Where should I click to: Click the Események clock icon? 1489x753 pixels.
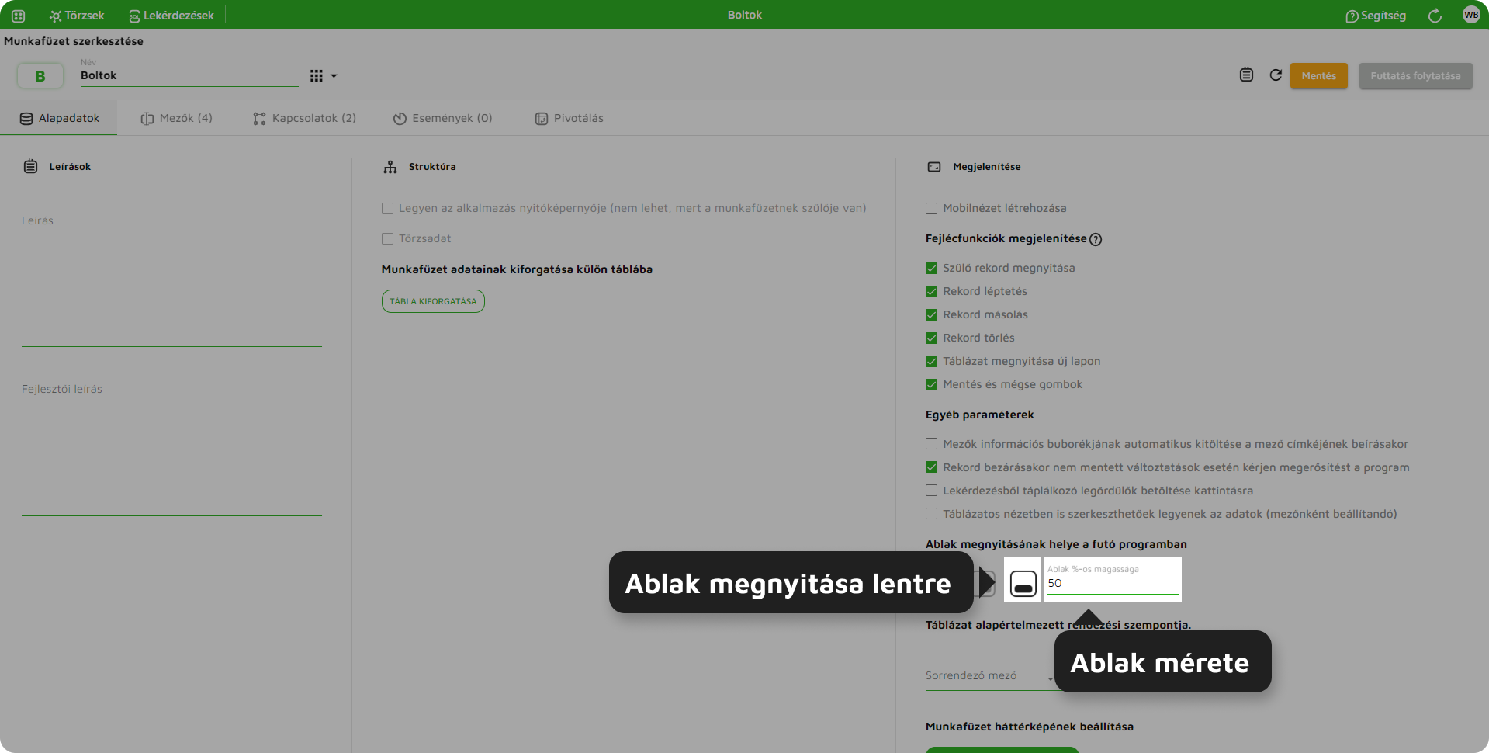tap(400, 119)
